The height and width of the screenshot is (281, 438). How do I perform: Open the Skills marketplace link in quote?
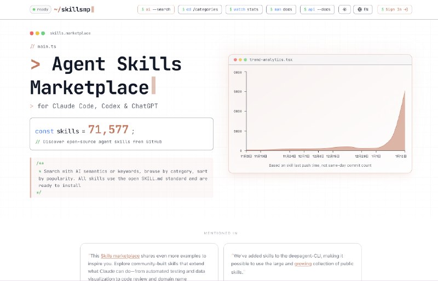coord(116,256)
